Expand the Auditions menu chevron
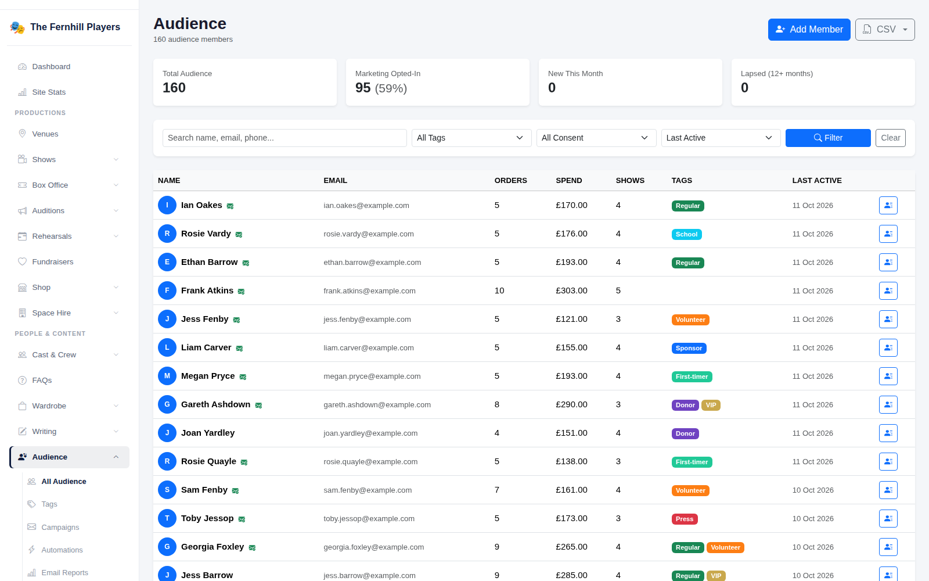Viewport: 929px width, 581px height. click(x=116, y=211)
